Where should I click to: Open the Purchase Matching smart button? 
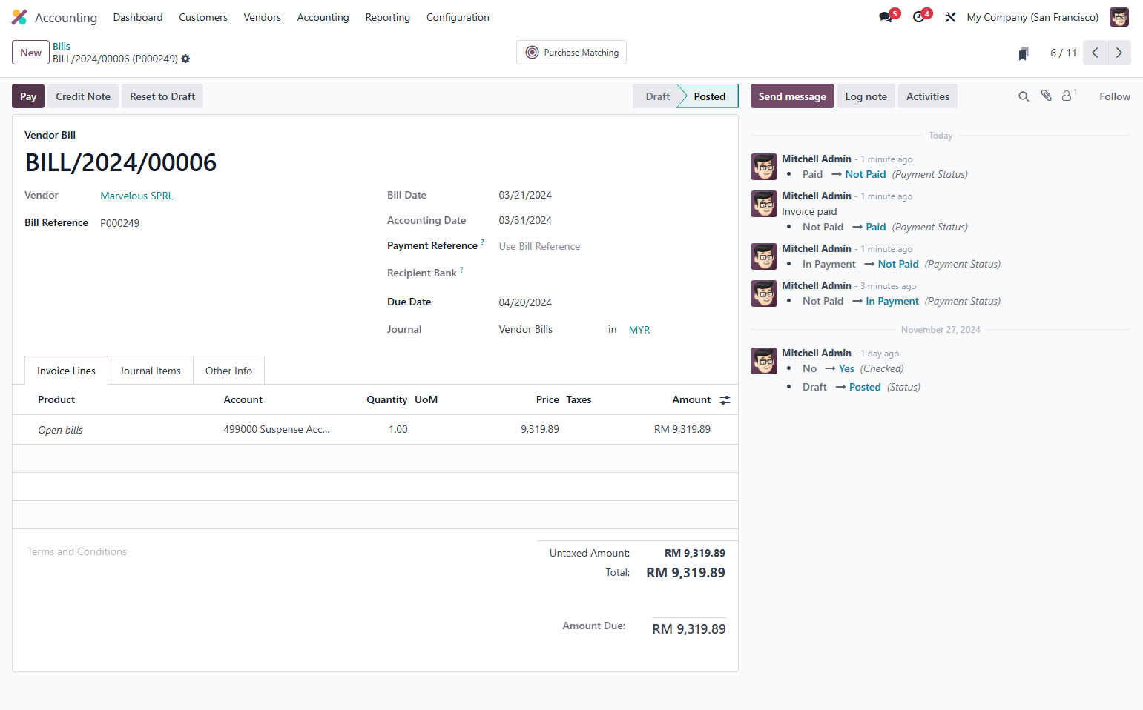[571, 53]
